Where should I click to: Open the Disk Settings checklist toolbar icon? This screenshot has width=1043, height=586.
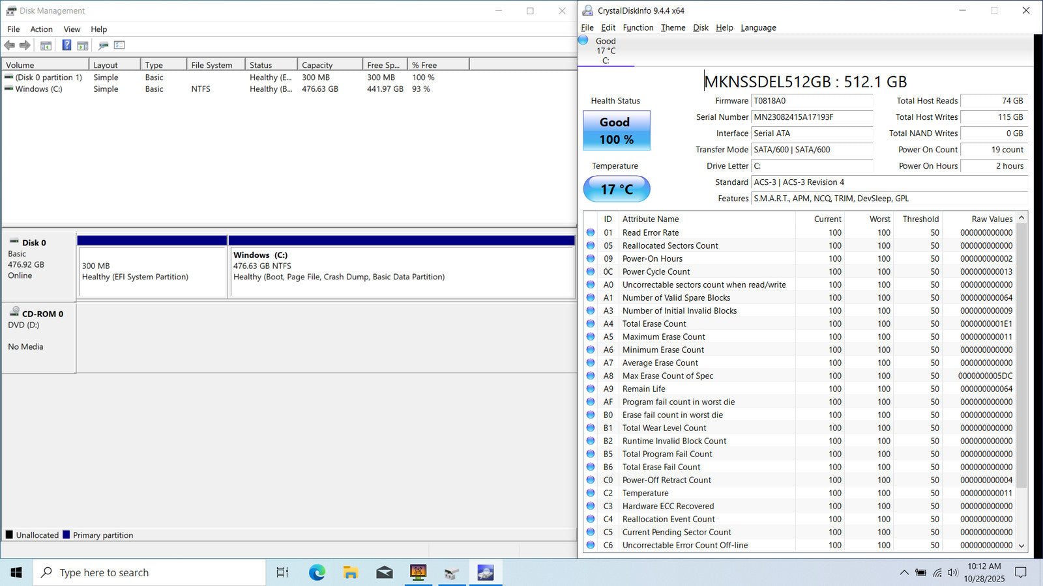119,45
